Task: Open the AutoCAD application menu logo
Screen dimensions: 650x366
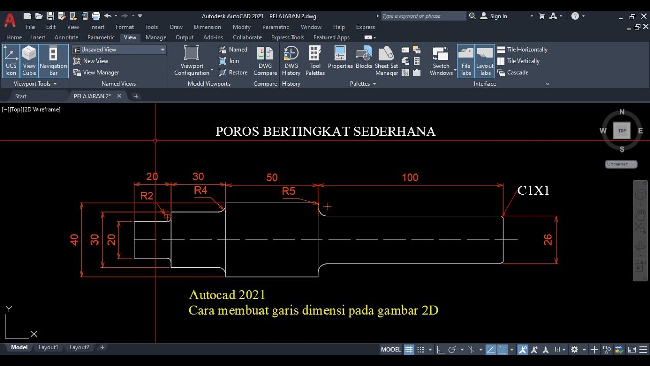Action: point(10,20)
